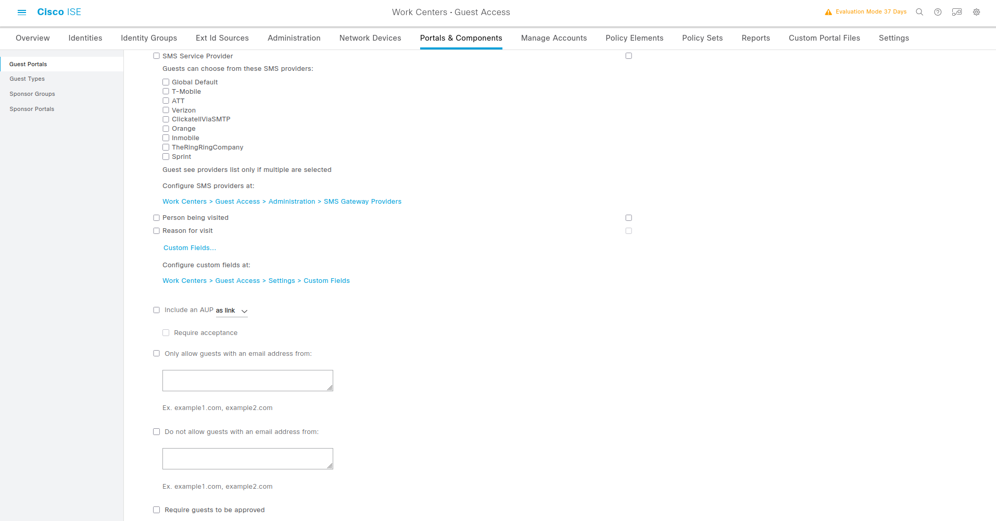Image resolution: width=996 pixels, height=521 pixels.
Task: Open the Ext Id Sources tab
Action: [x=222, y=38]
